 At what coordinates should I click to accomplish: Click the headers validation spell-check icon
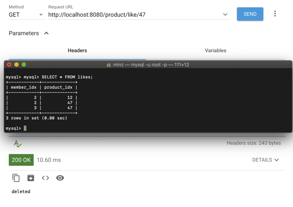coord(18,144)
